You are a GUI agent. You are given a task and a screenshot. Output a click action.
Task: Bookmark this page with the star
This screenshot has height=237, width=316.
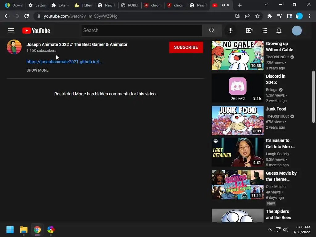pyautogui.click(x=257, y=16)
